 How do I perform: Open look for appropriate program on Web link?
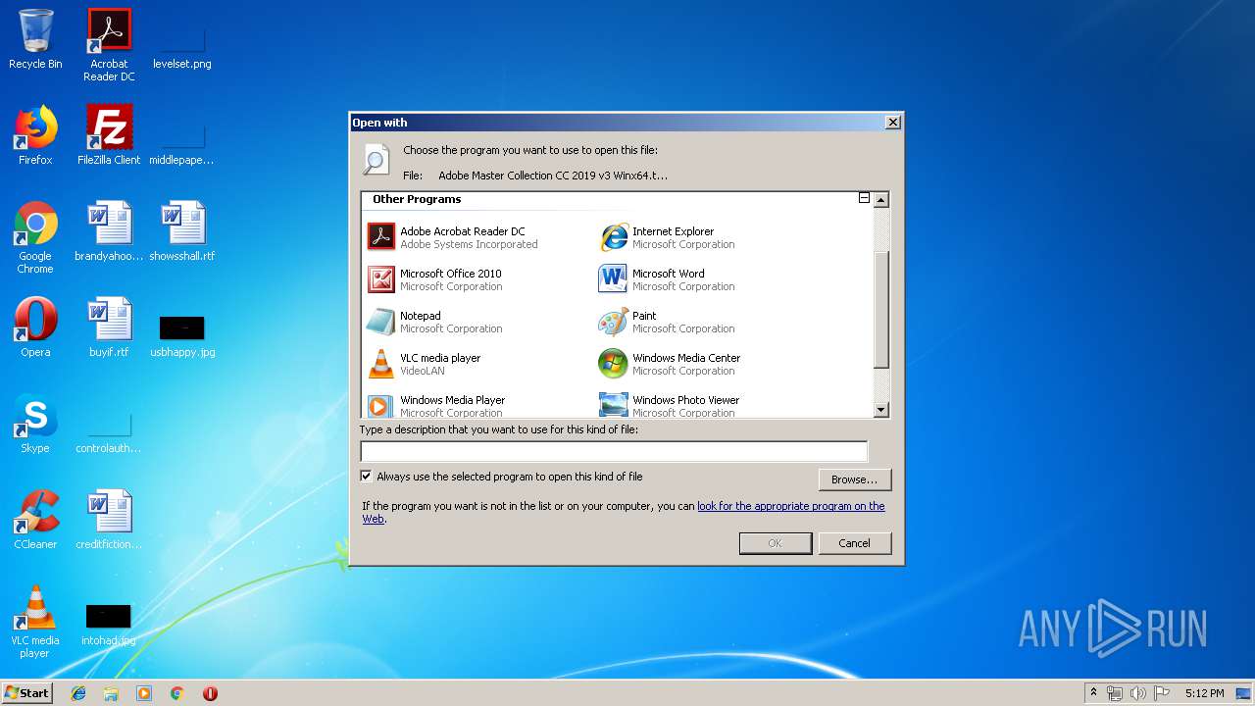pos(790,506)
